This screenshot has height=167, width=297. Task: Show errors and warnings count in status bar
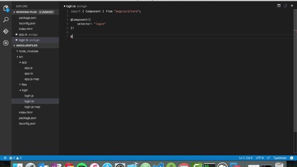pyautogui.click(x=15, y=158)
